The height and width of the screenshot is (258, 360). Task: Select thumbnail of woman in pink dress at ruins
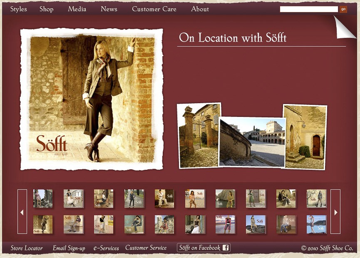point(43,198)
